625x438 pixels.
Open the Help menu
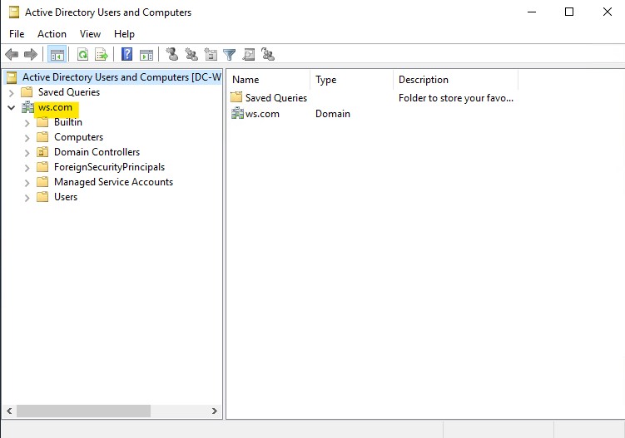[x=124, y=34]
